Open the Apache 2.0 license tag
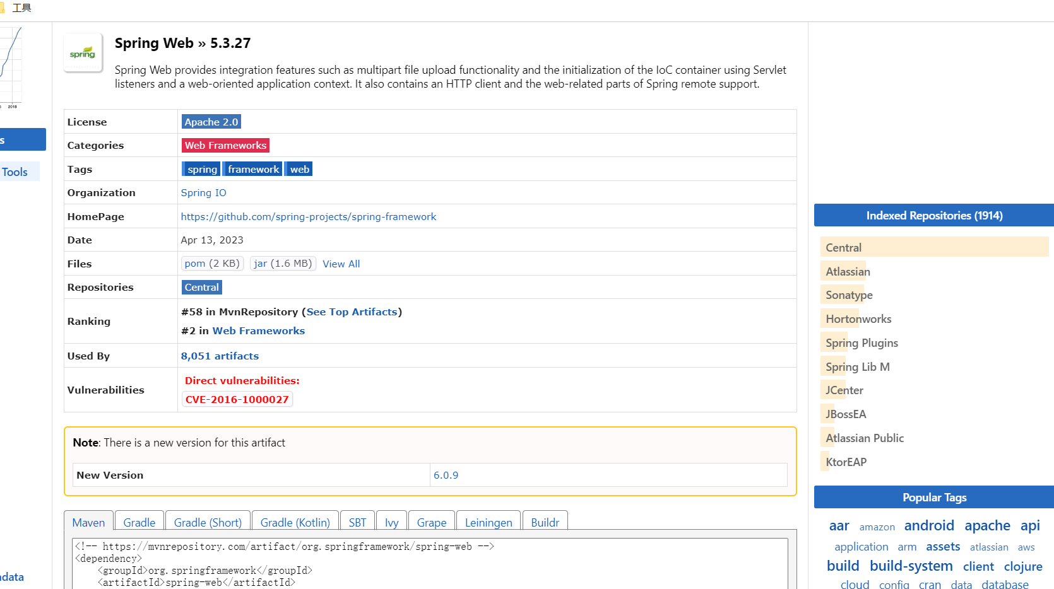The width and height of the screenshot is (1054, 589). [211, 122]
